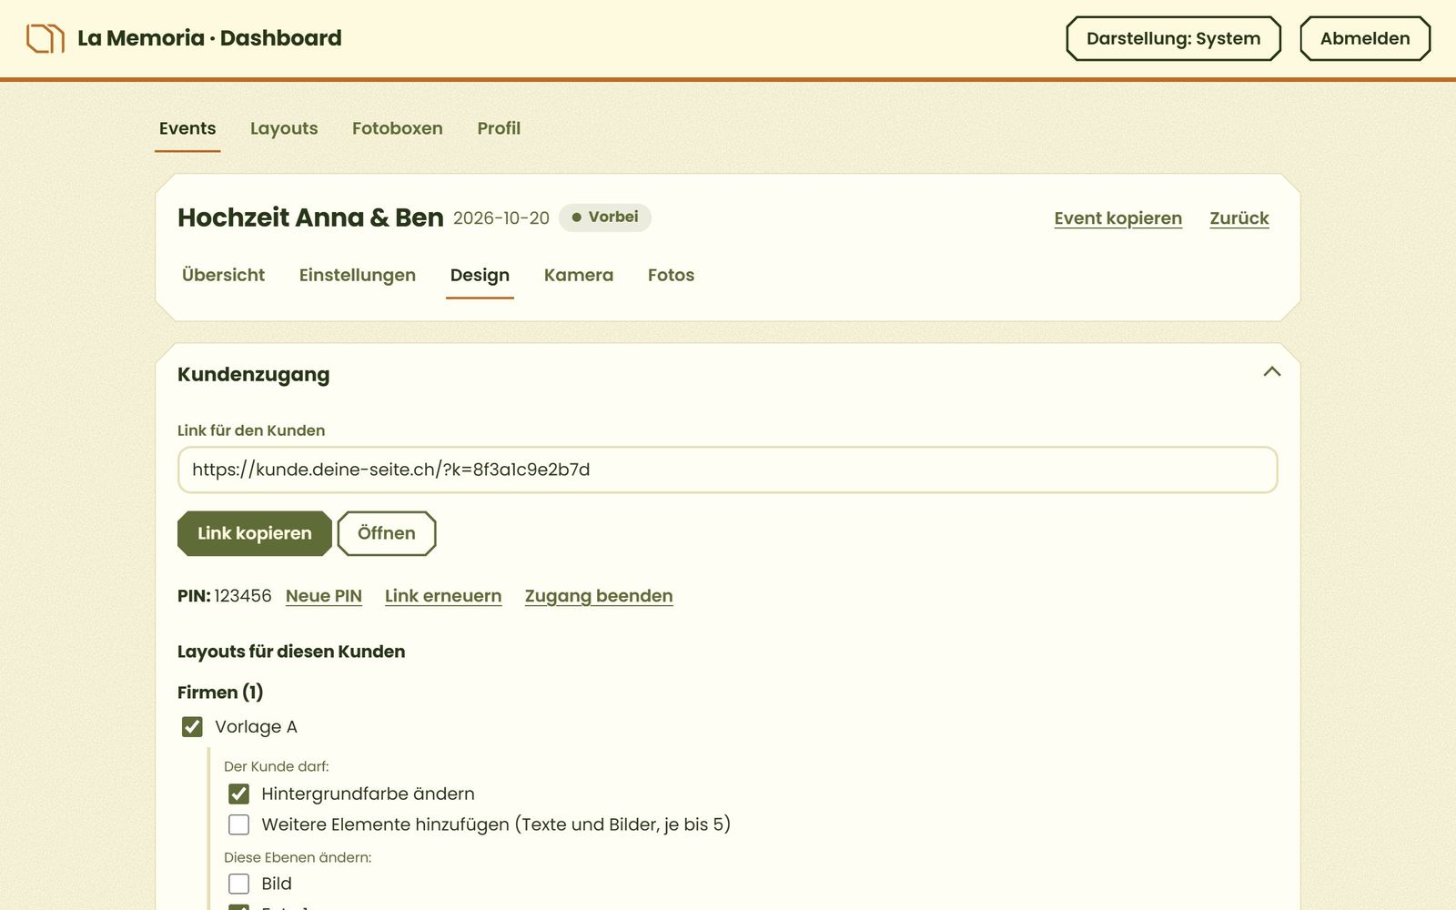Click the Link erneuern link
This screenshot has height=910, width=1456.
443,596
